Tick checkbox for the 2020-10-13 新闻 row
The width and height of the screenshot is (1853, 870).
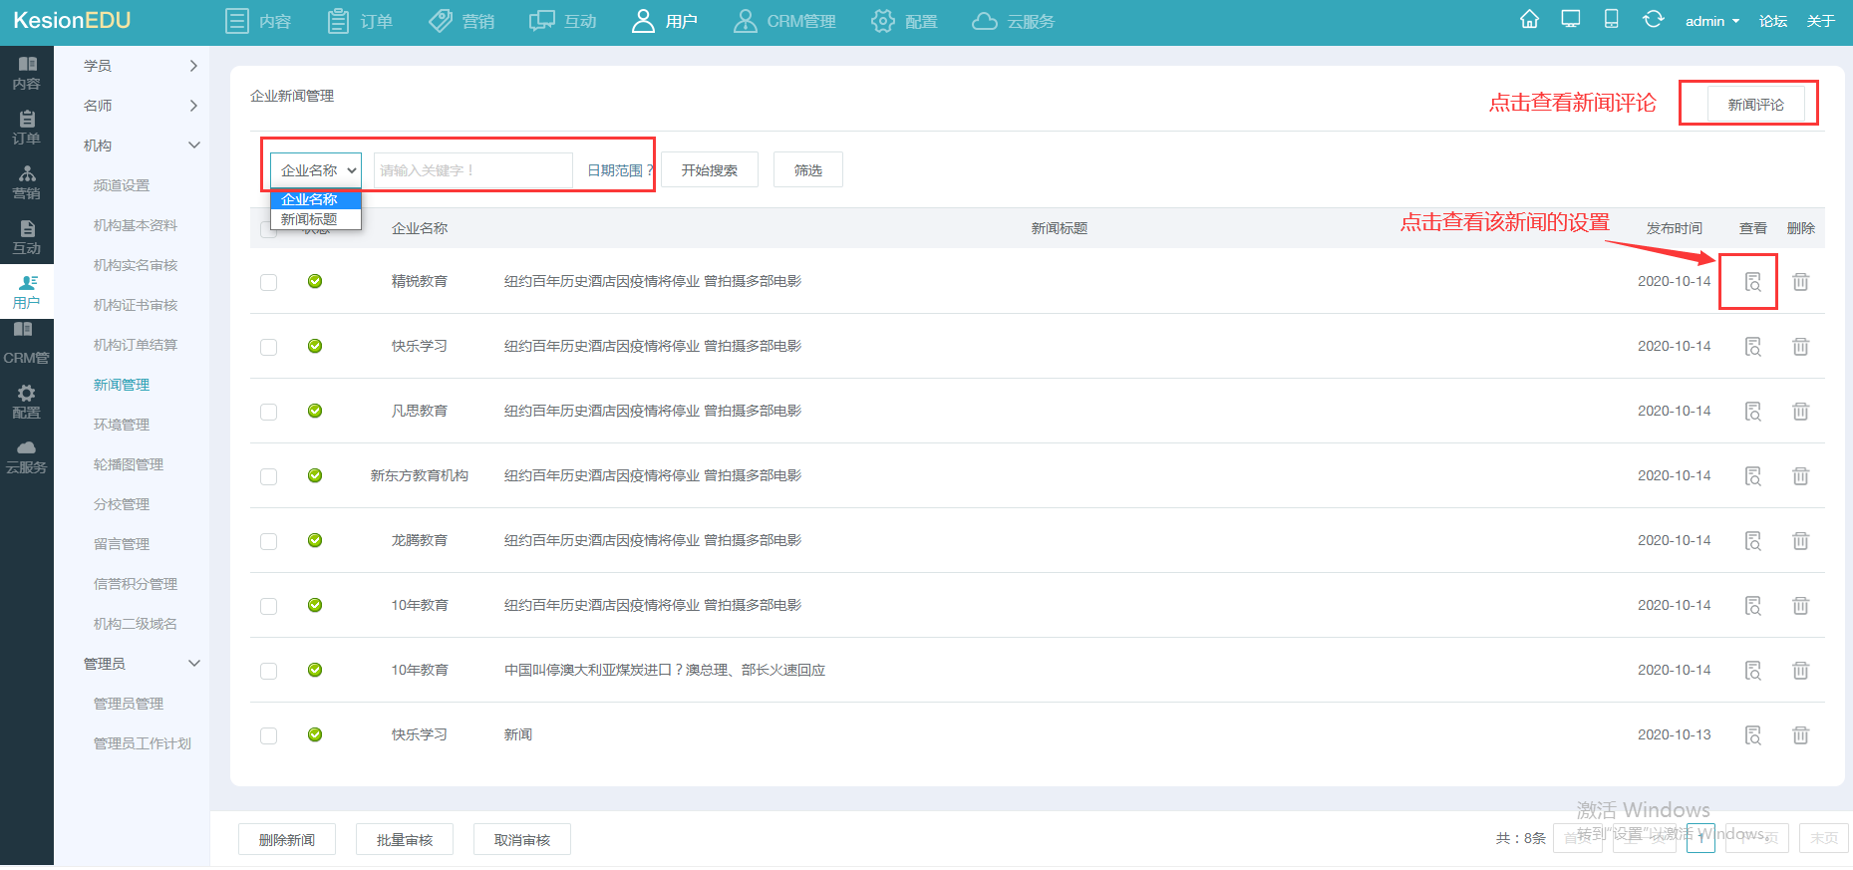pos(268,735)
